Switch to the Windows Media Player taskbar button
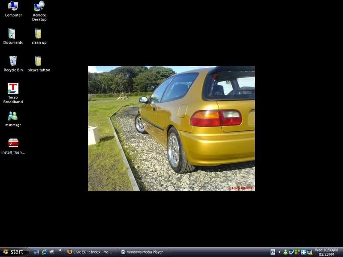This screenshot has width=343, height=257. coord(144,252)
